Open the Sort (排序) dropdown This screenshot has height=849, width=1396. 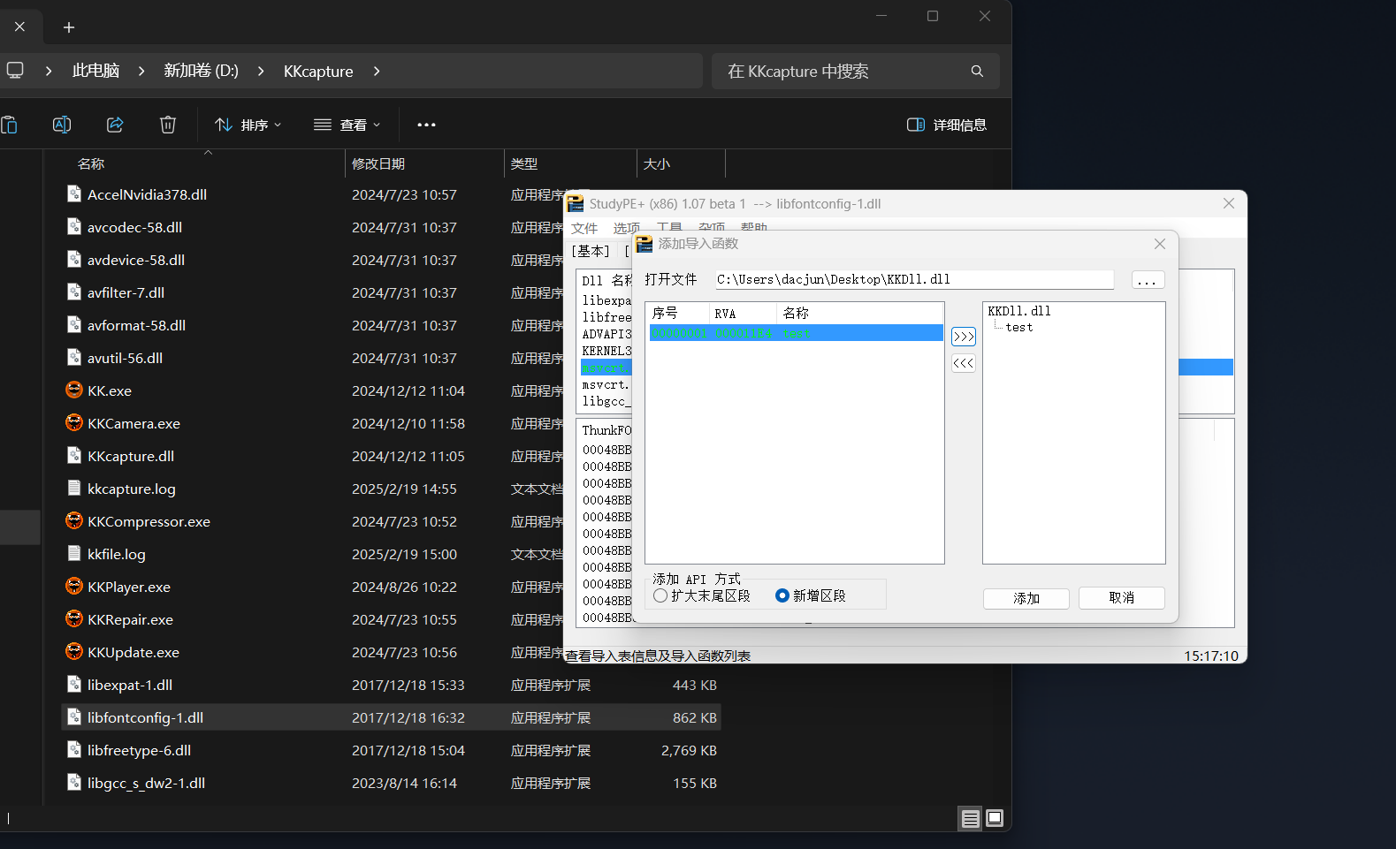(x=248, y=125)
